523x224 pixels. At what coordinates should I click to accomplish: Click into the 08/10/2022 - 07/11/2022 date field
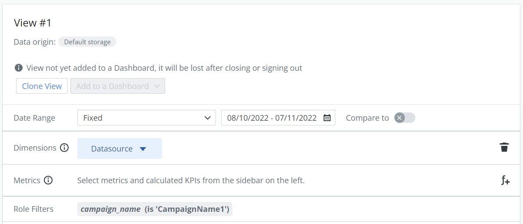coord(278,118)
